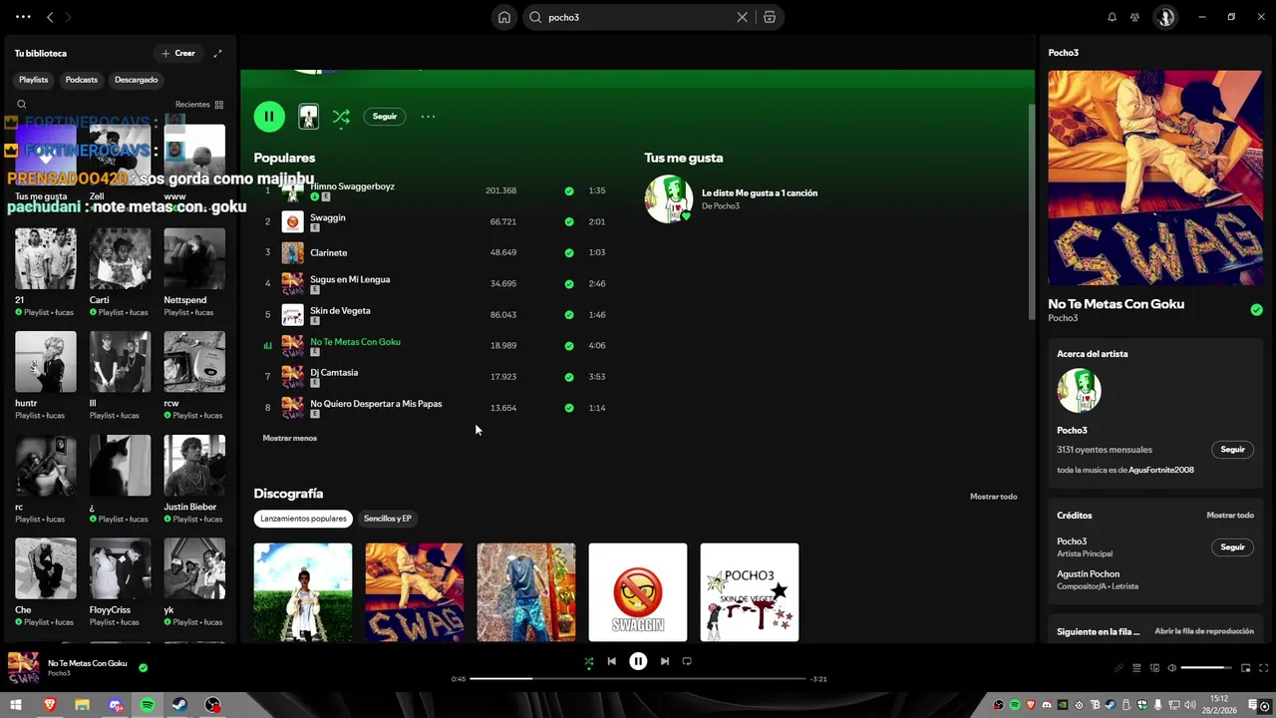Open the friend activity icon
The height and width of the screenshot is (718, 1276).
click(x=1134, y=17)
